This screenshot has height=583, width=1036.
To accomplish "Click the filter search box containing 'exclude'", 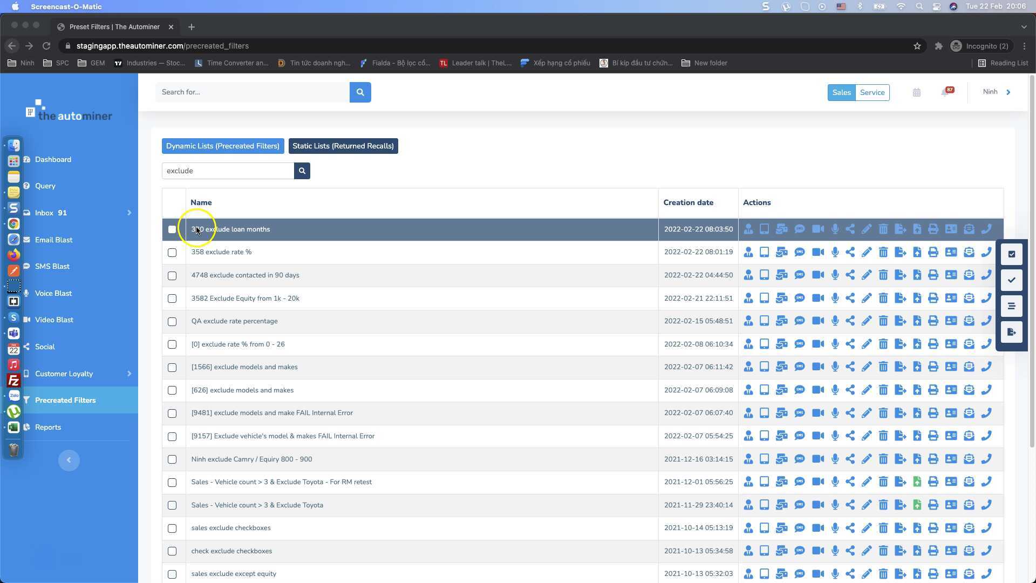I will tap(228, 171).
